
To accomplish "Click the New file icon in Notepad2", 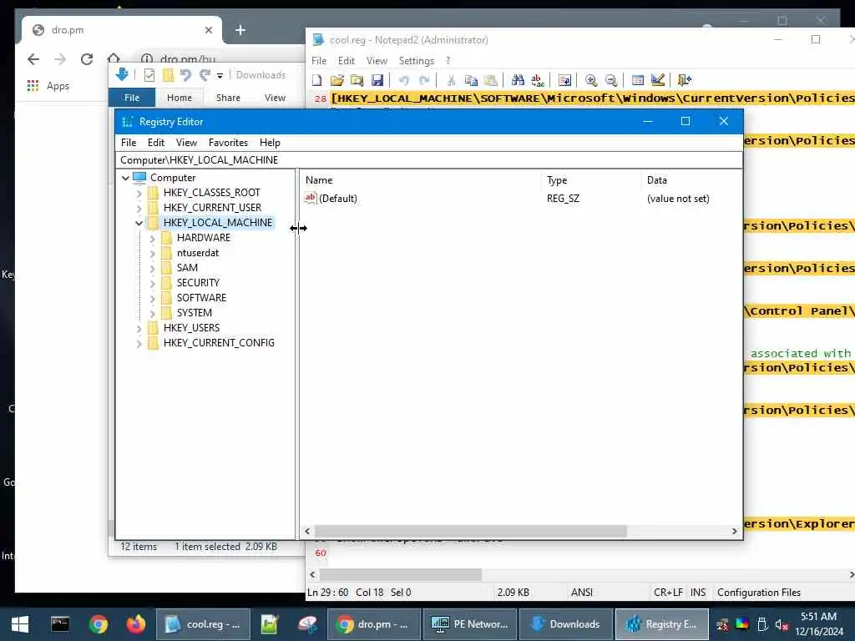I will pos(316,81).
